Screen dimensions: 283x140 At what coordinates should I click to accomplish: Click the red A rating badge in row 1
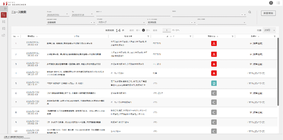(214, 44)
